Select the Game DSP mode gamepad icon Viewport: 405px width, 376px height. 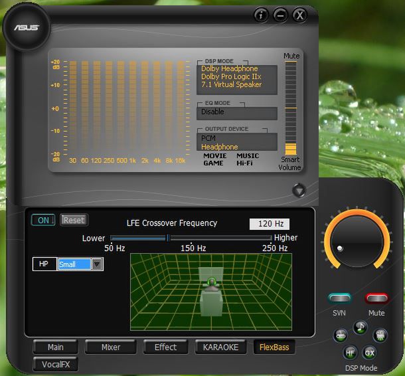pos(341,335)
